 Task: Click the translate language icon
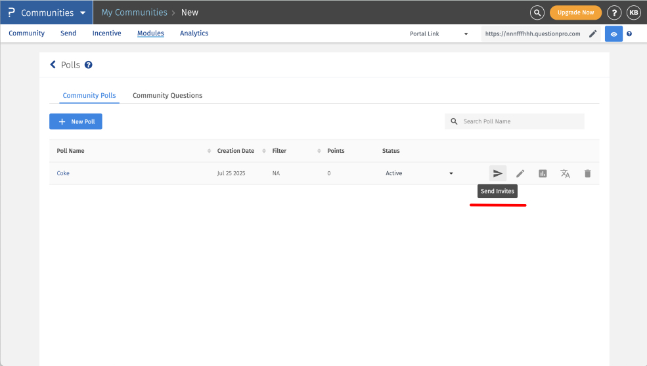click(x=565, y=173)
